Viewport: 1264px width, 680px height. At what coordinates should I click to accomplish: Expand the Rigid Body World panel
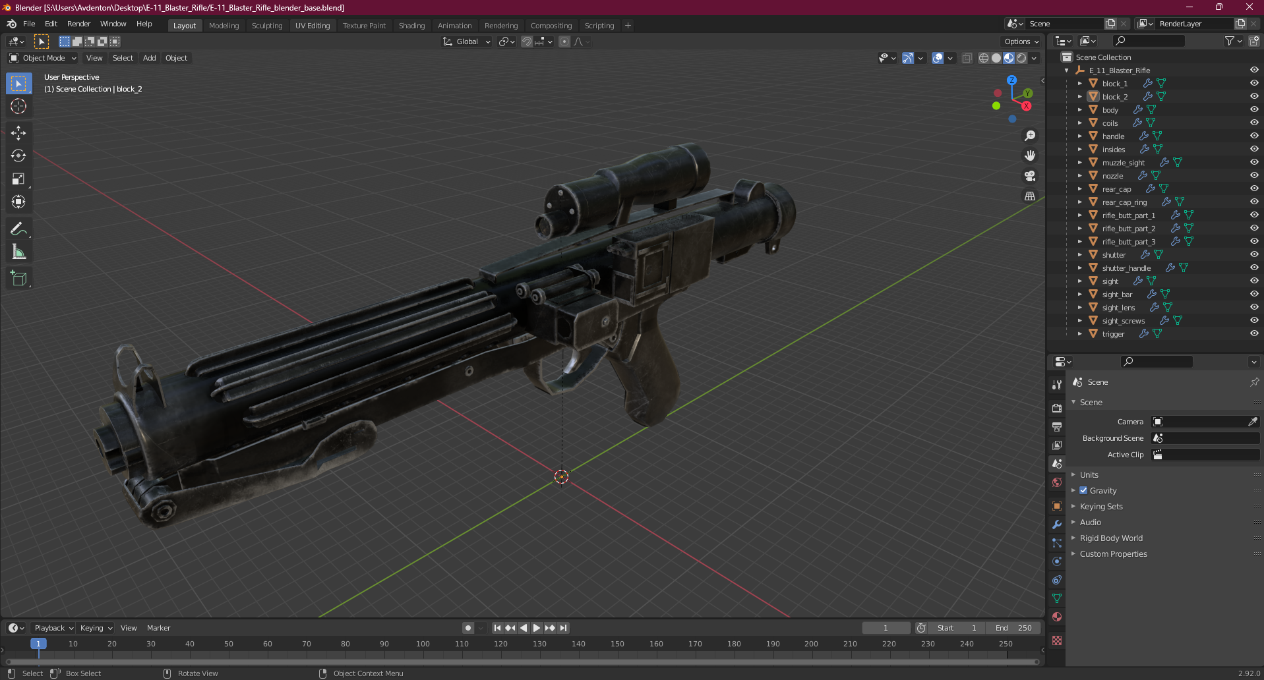tap(1111, 538)
